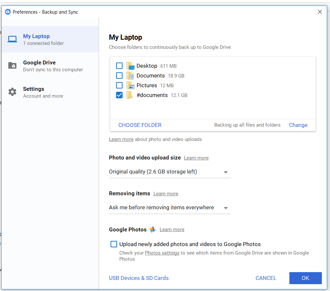Click the Documents folder icon

130,75
